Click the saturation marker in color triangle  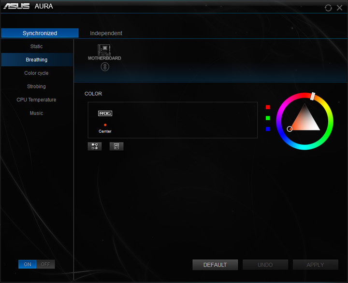290,129
